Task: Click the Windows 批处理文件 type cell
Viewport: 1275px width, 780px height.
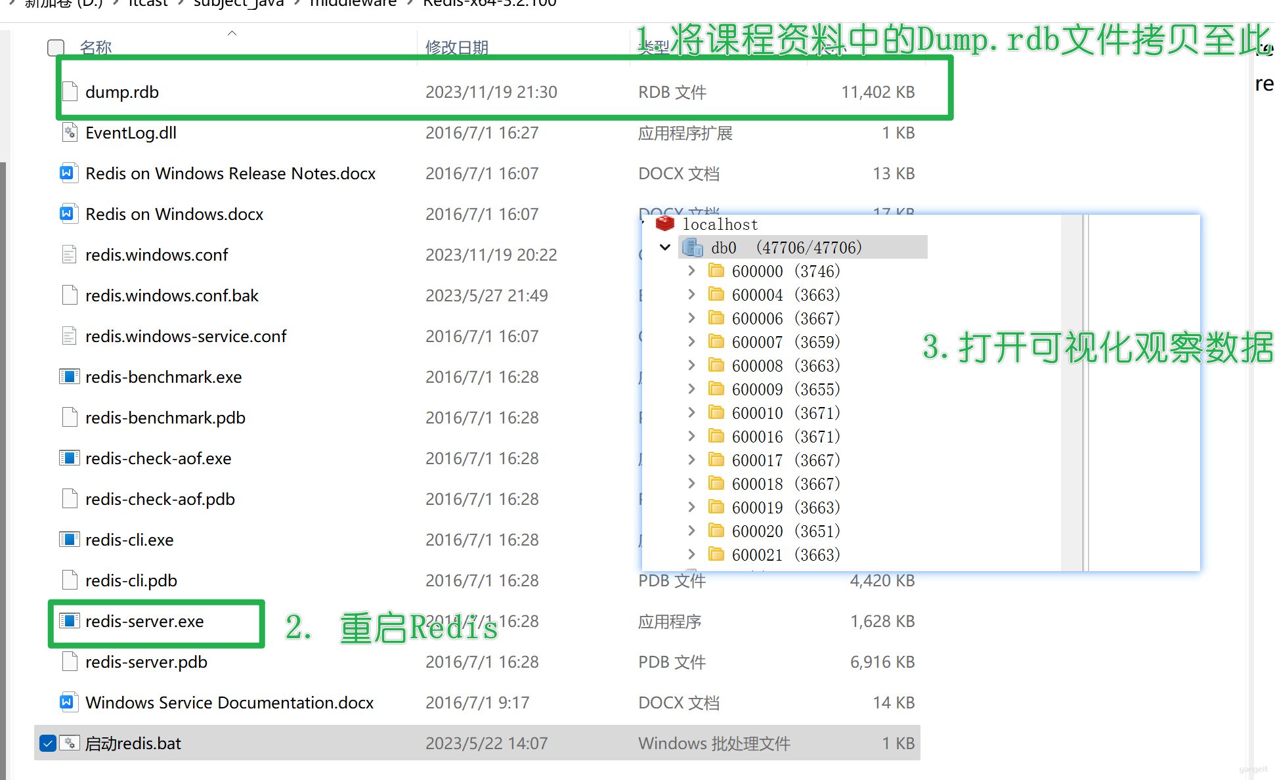Action: pyautogui.click(x=714, y=743)
